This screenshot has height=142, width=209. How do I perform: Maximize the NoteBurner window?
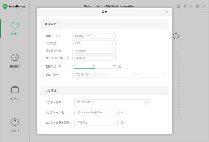click(197, 6)
